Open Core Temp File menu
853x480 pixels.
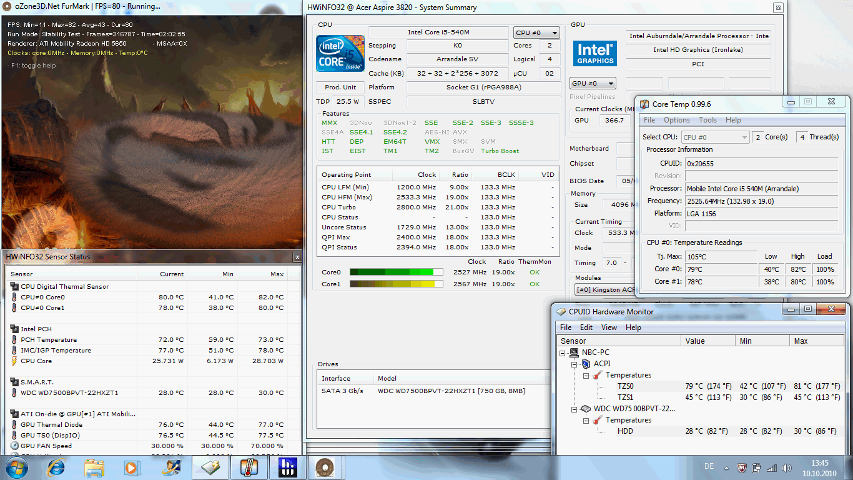point(649,120)
